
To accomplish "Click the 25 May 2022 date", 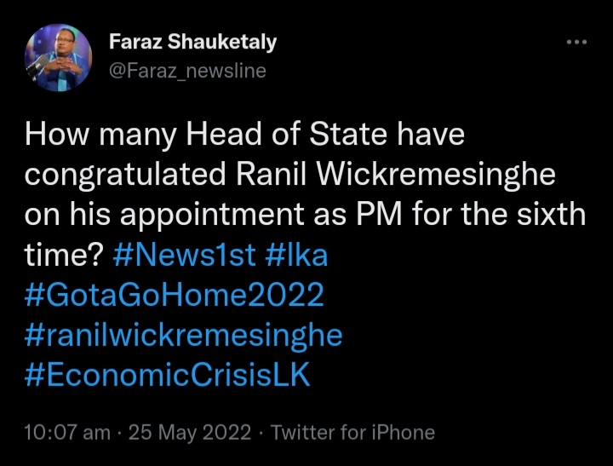I will click(190, 433).
